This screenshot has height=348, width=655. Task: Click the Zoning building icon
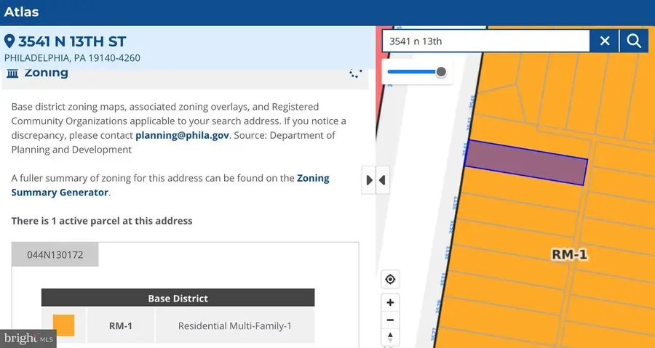tap(12, 73)
